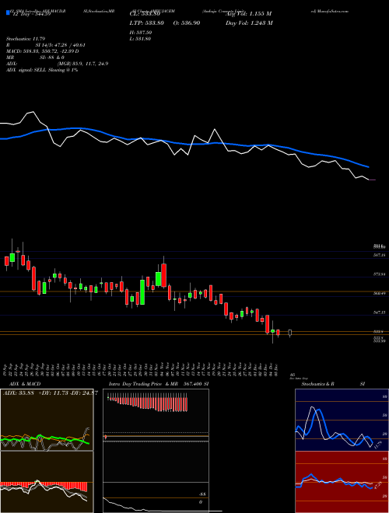Click the 'MACD: 538.33, 550.72, -12.39 D' line
This screenshot has height=513, width=389.
coord(43,51)
